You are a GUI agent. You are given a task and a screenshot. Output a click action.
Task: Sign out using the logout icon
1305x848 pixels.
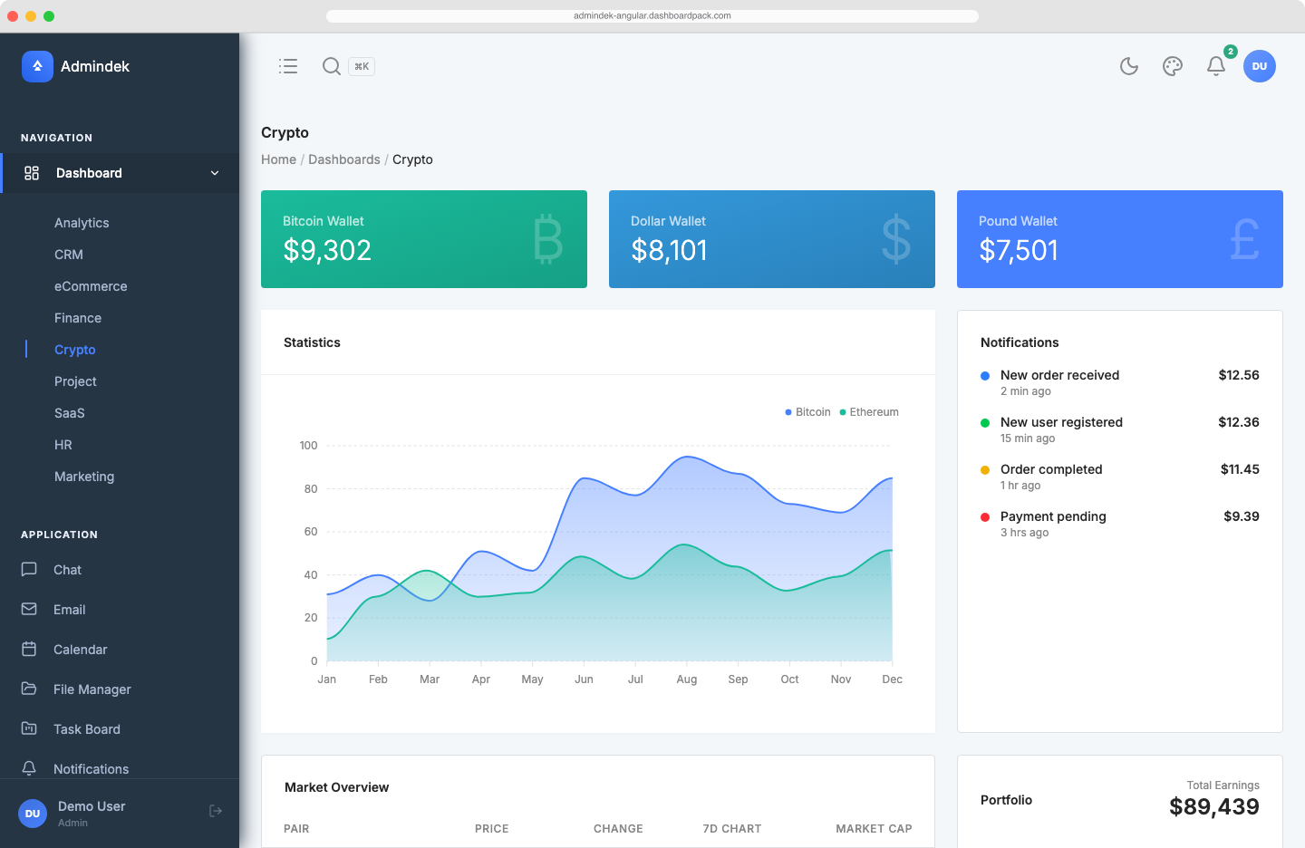pyautogui.click(x=216, y=811)
